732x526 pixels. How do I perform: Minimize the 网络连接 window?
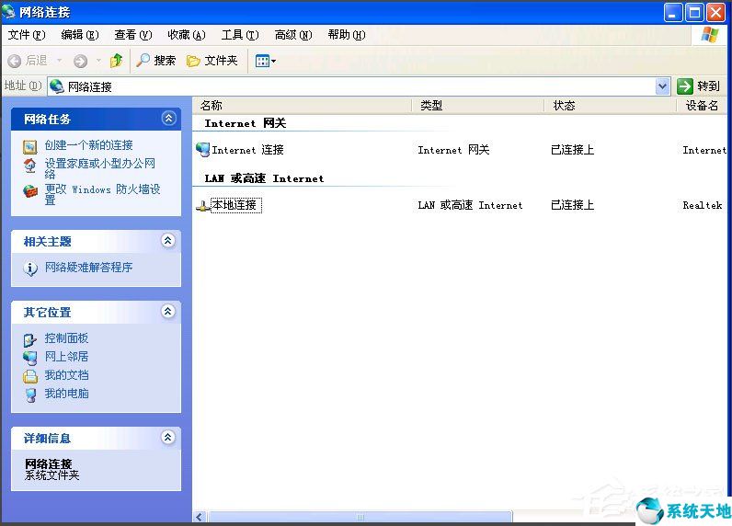(673, 13)
